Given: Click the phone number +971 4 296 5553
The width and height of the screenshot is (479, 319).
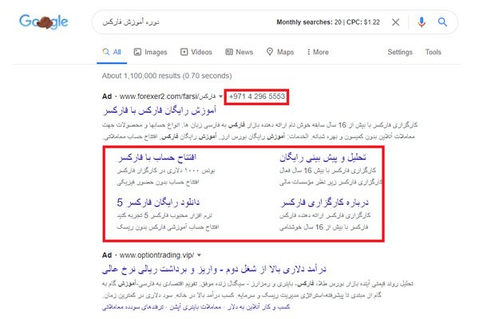Looking at the screenshot, I should (x=256, y=96).
